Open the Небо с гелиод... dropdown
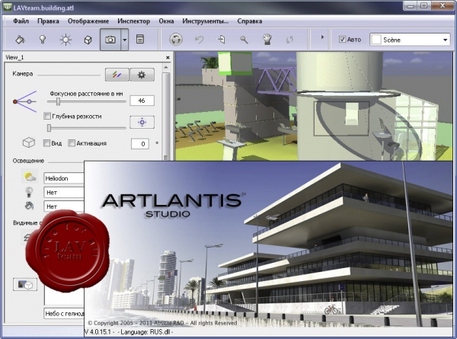 tap(64, 314)
